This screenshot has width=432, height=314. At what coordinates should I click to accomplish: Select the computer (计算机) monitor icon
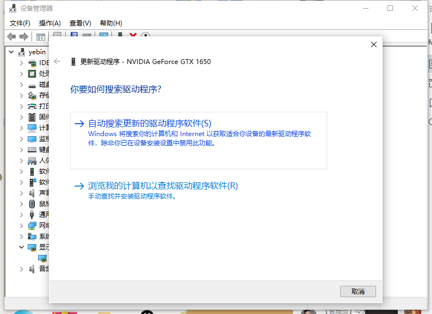32,128
